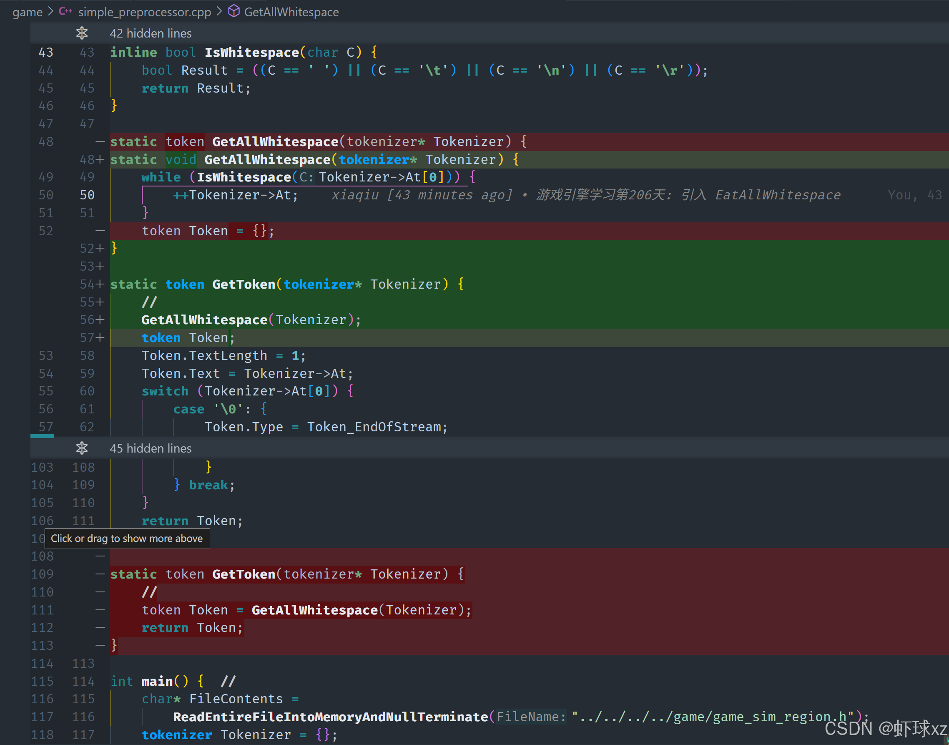The height and width of the screenshot is (745, 949).
Task: Click the C++ file icon in breadcrumb
Action: coord(65,11)
